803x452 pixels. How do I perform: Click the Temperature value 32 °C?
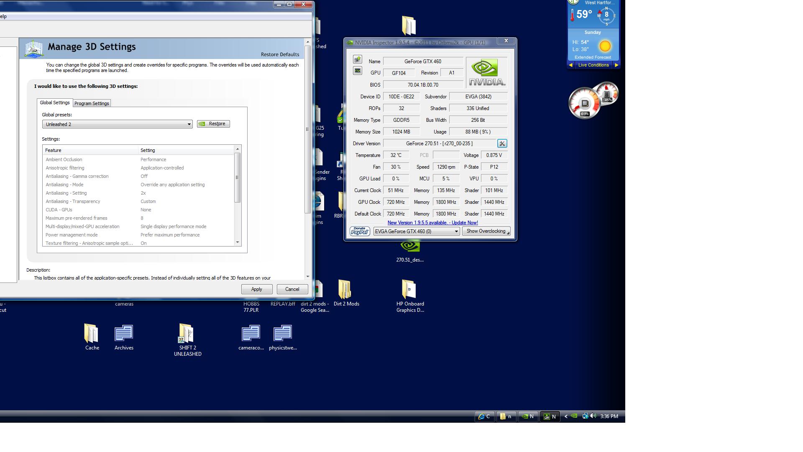396,155
